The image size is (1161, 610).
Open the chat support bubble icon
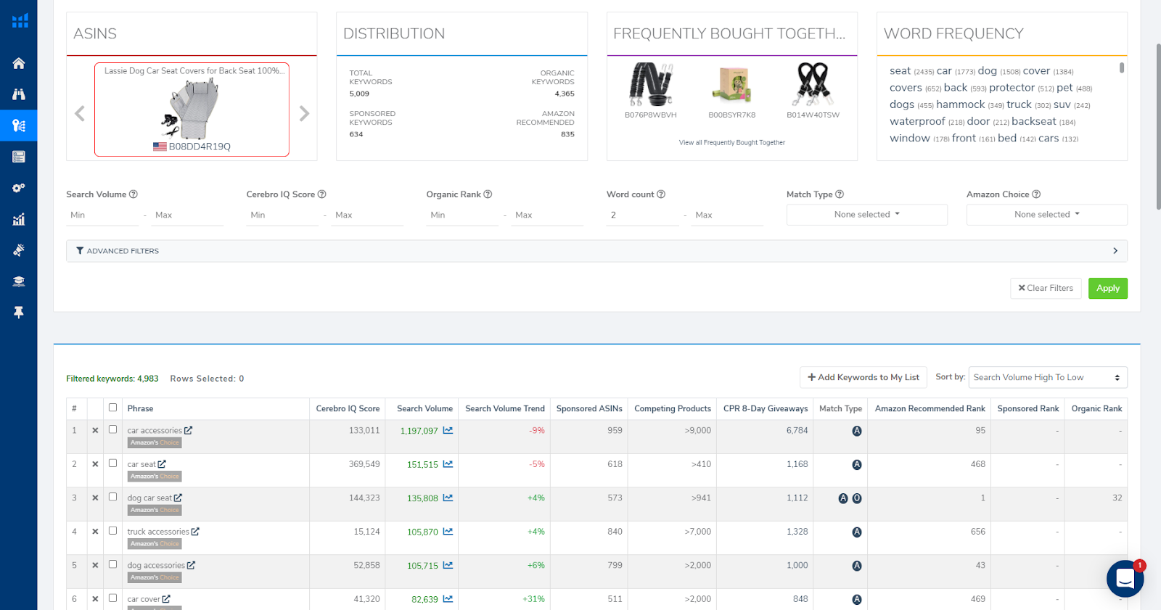pyautogui.click(x=1125, y=579)
